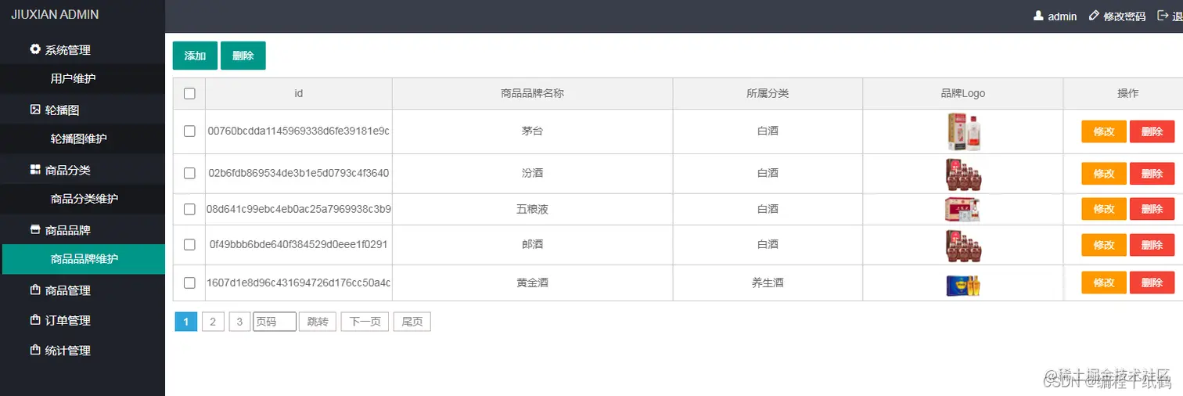Click 修改 for the 汾酒 row

click(1104, 174)
